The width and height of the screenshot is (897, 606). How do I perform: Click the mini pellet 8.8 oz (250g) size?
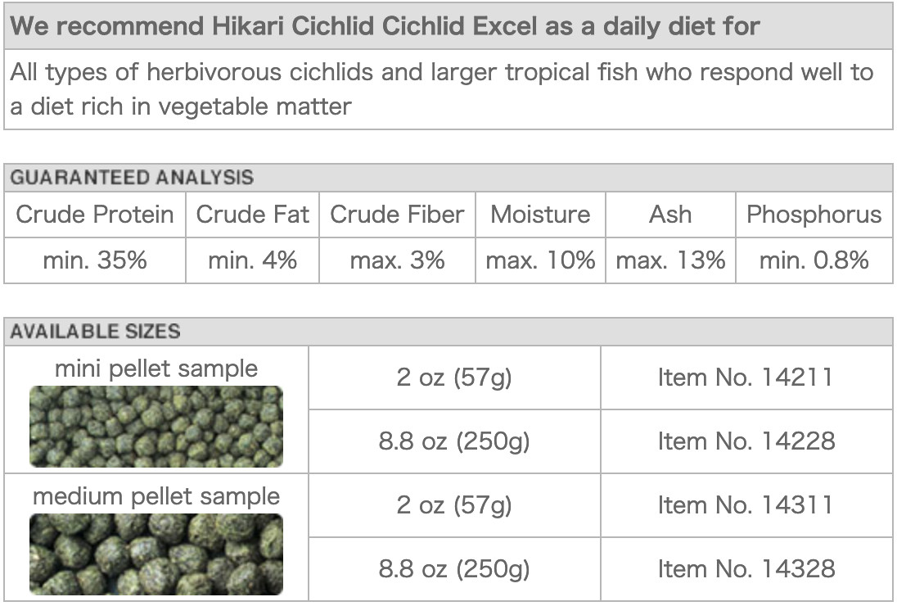point(454,441)
